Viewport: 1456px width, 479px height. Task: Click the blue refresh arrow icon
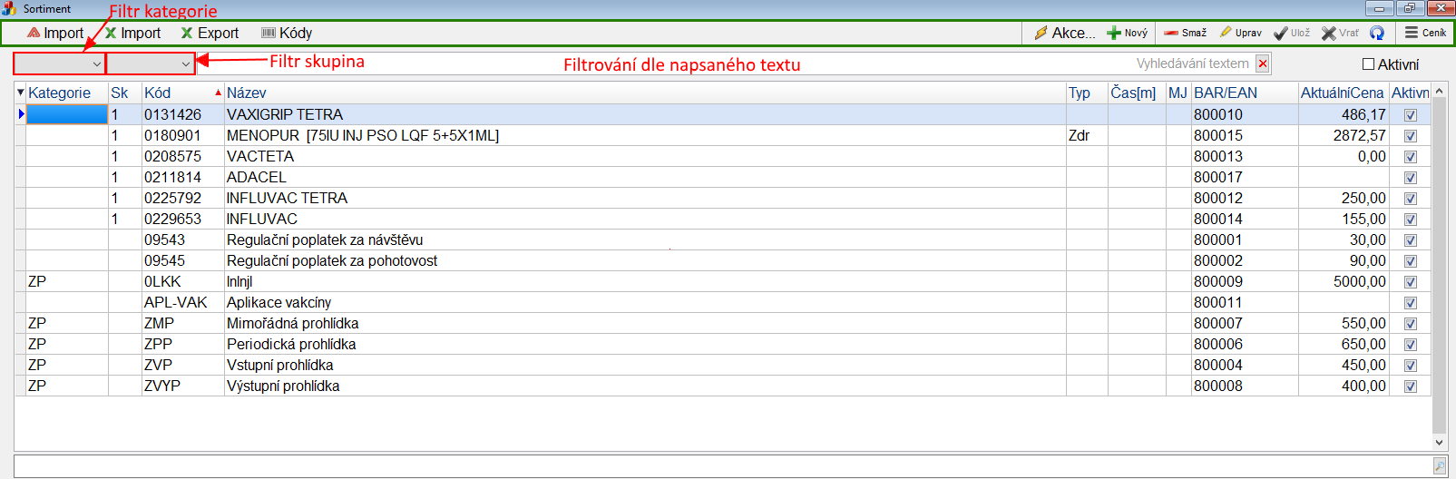click(1377, 33)
